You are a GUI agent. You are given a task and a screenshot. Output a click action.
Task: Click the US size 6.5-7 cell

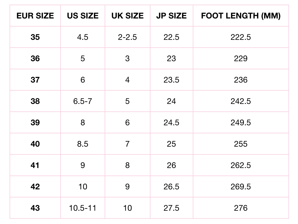(83, 101)
